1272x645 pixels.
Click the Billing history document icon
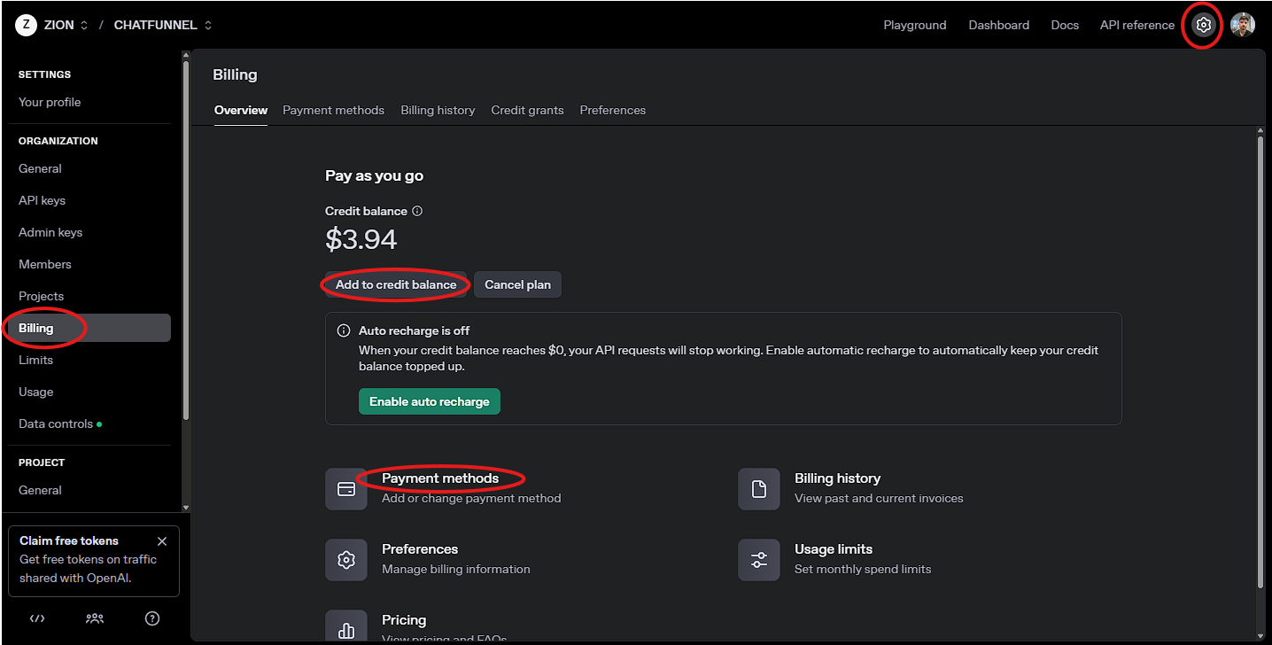[759, 489]
